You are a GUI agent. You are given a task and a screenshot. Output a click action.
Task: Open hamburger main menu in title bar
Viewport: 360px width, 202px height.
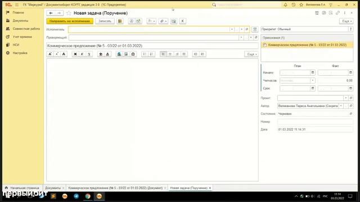click(x=17, y=4)
